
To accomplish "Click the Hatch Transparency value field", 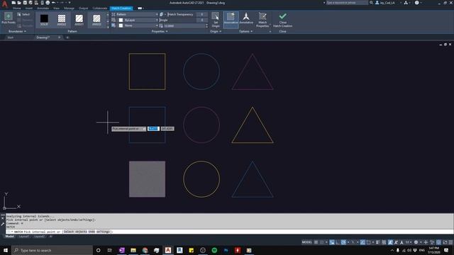I will pos(201,14).
